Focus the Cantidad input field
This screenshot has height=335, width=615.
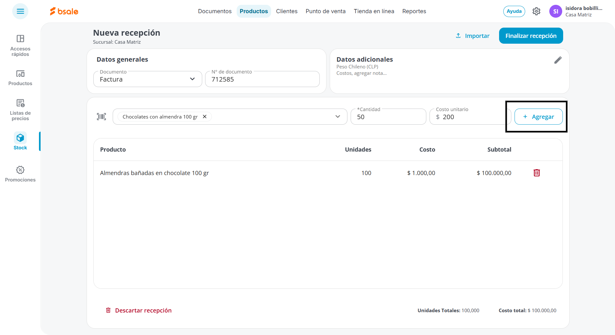[388, 117]
